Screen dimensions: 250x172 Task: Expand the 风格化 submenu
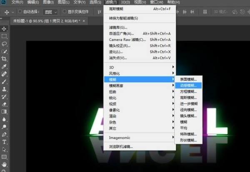[140, 73]
